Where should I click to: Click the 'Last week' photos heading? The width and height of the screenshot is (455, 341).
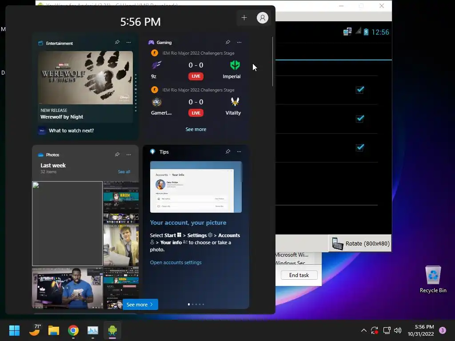pos(53,165)
